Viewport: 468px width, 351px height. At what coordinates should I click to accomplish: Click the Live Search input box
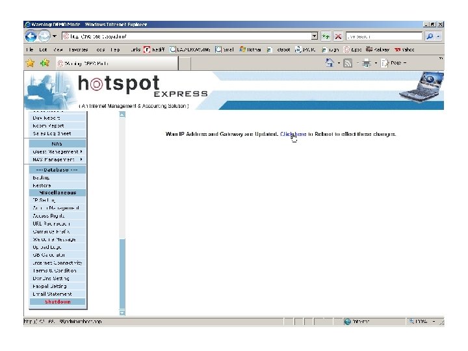pyautogui.click(x=384, y=36)
